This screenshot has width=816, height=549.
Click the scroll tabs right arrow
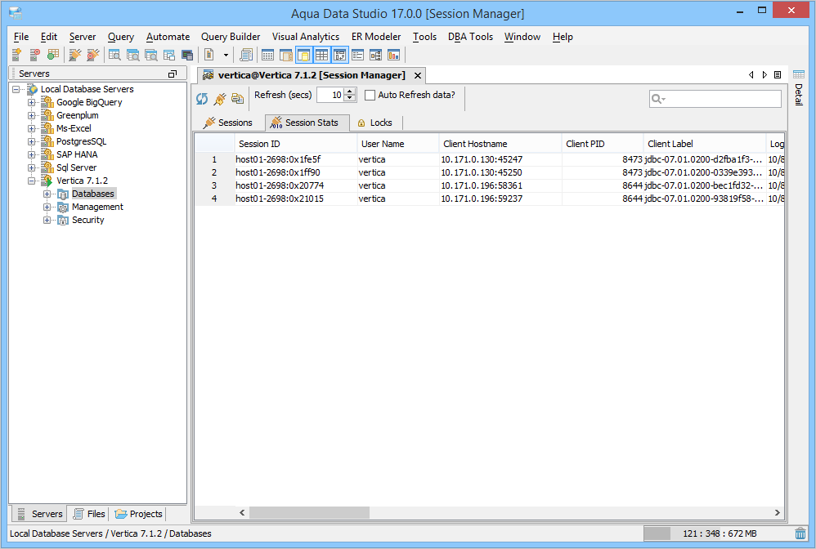coord(764,75)
